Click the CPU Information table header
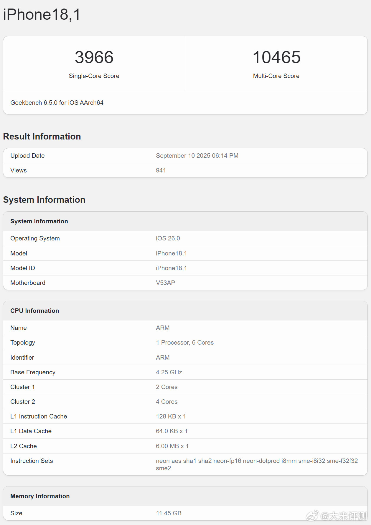The image size is (371, 525). click(185, 311)
